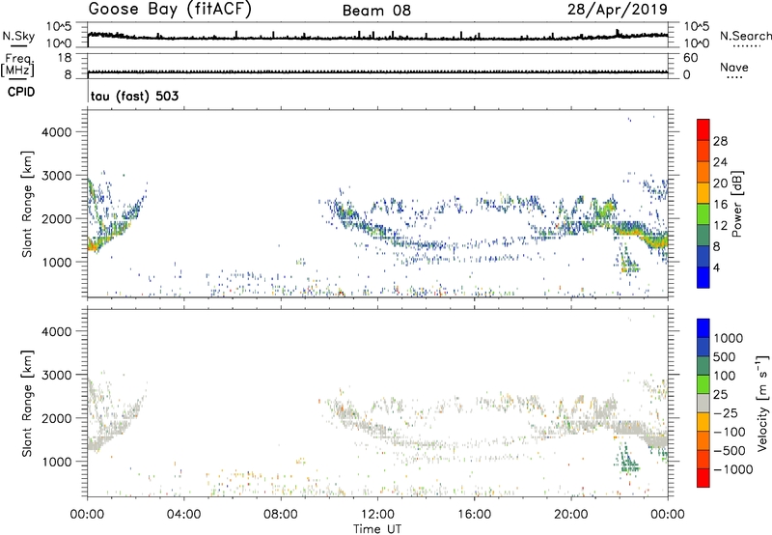The height and width of the screenshot is (535, 772).
Task: Select the "tau (fast) 503" mode text
Action: (x=134, y=96)
